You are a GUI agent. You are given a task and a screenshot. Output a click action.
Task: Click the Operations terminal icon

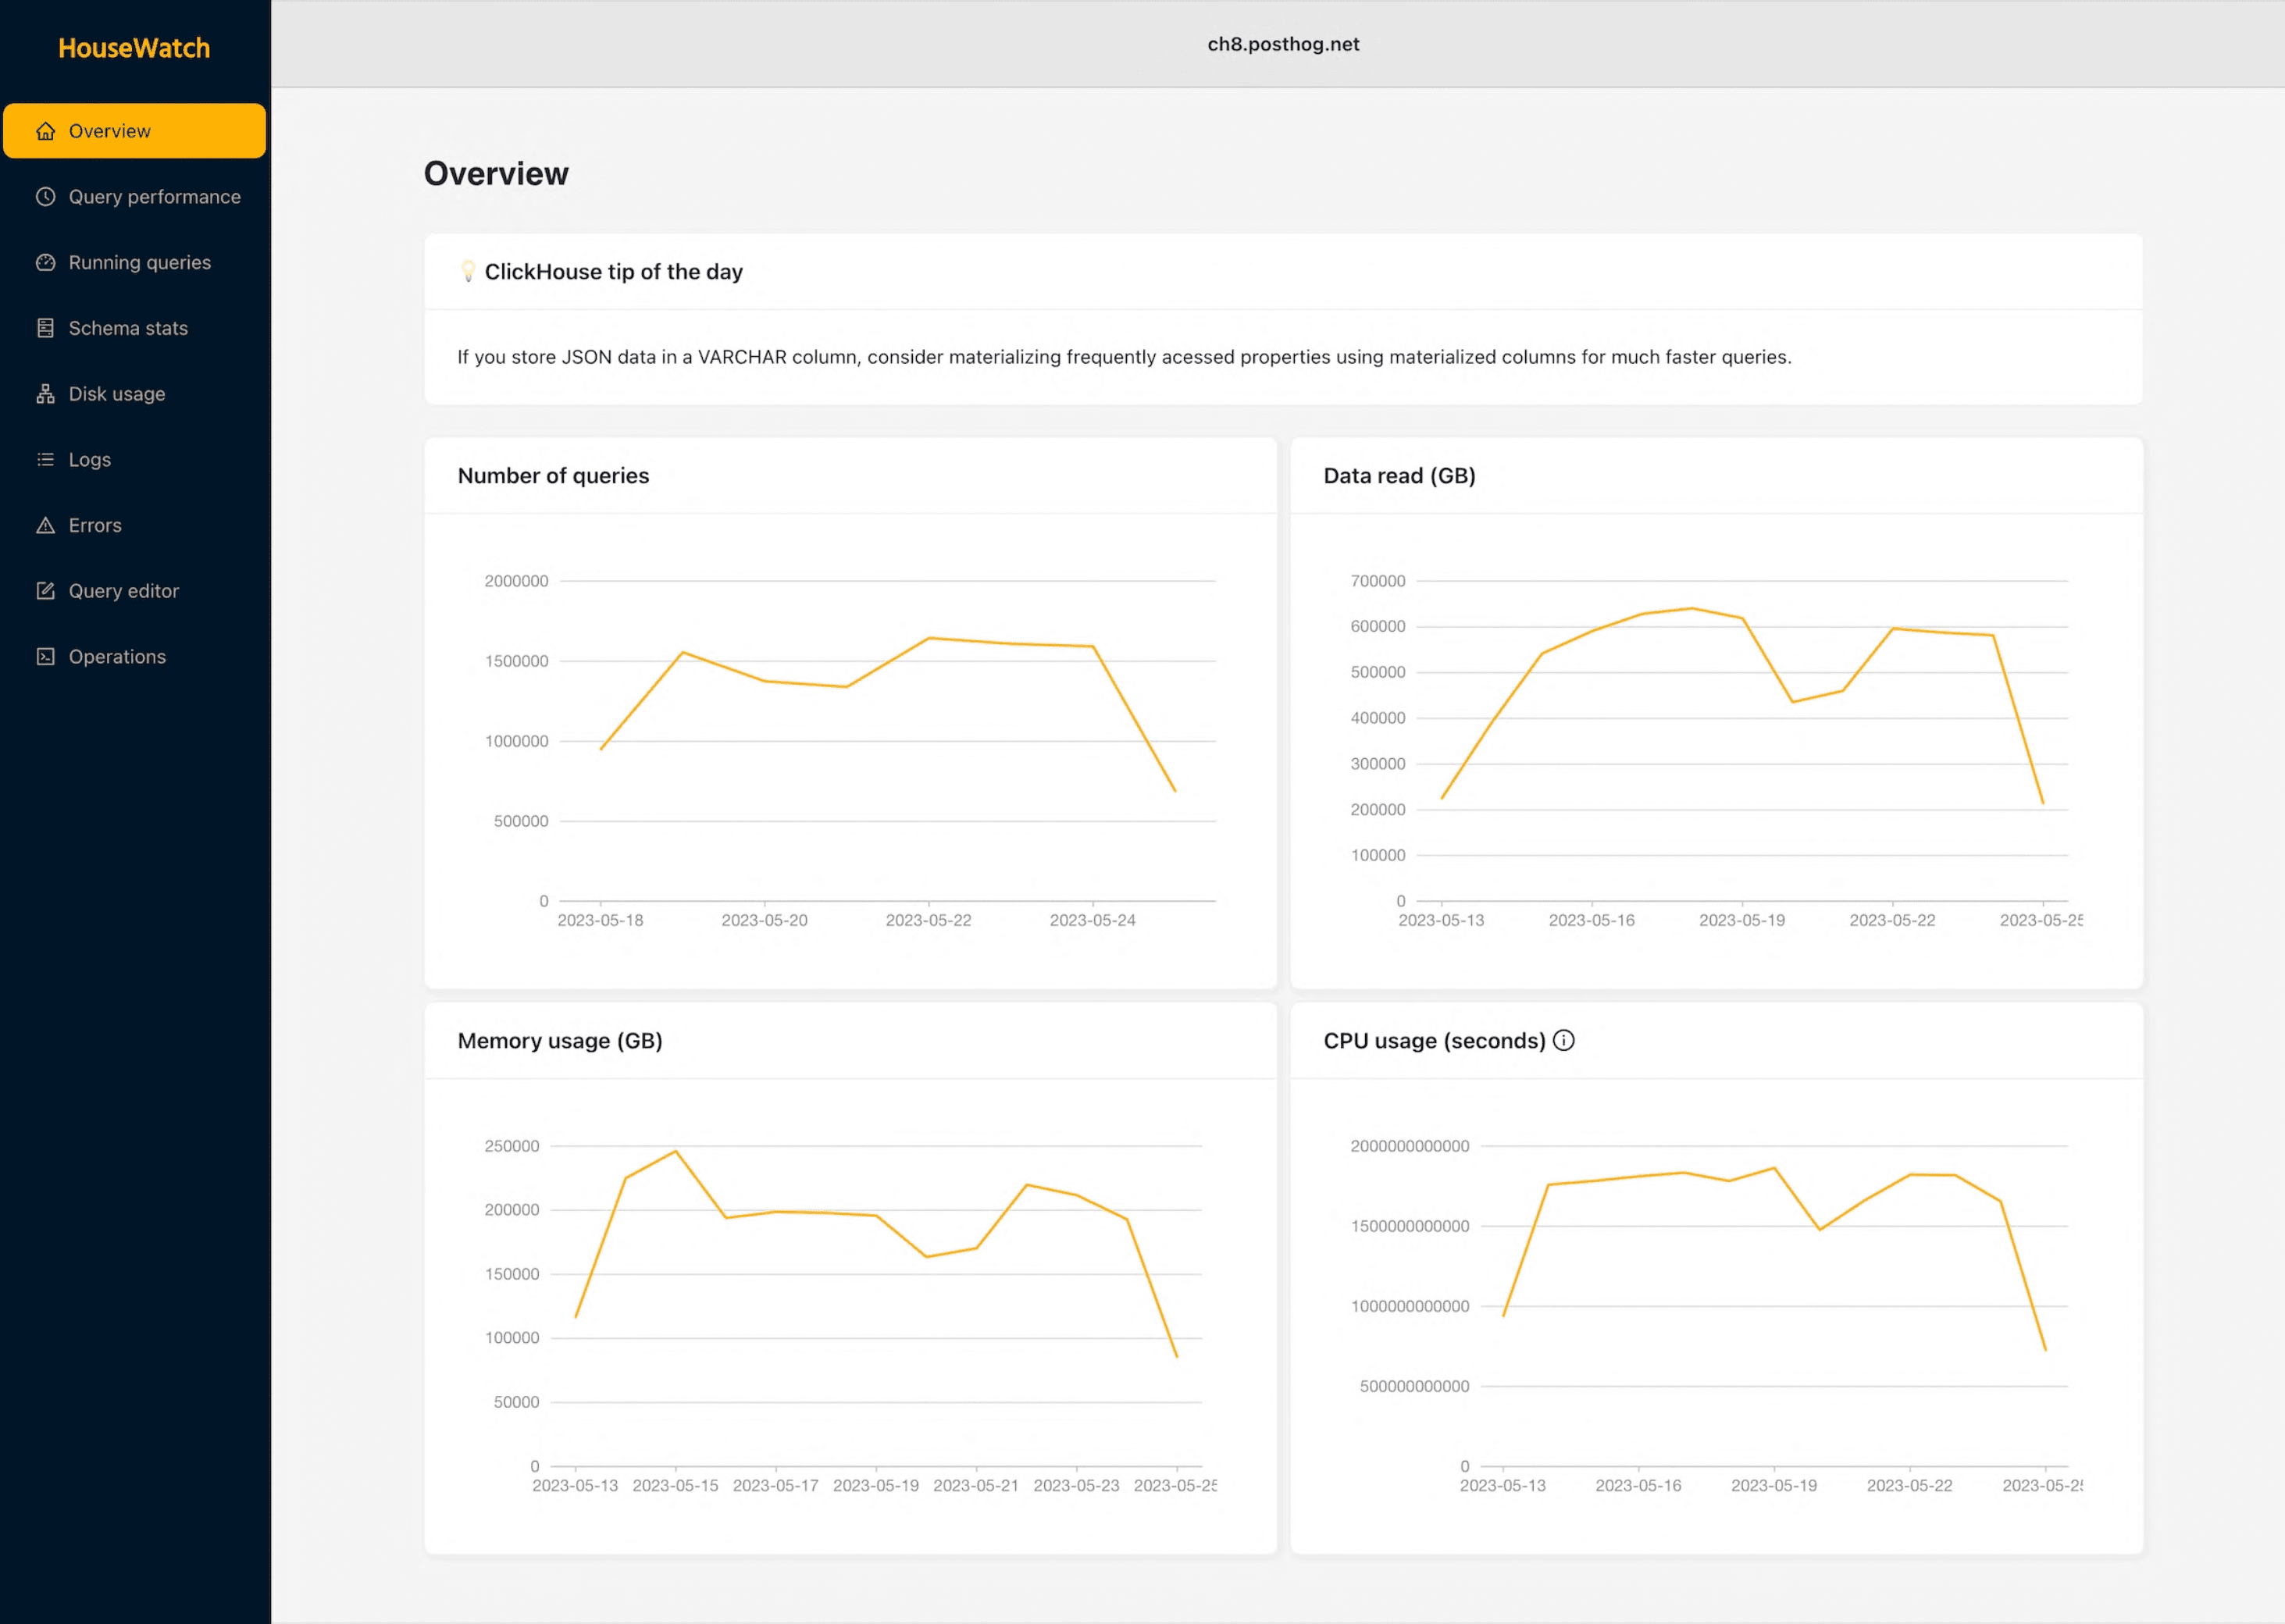click(46, 657)
